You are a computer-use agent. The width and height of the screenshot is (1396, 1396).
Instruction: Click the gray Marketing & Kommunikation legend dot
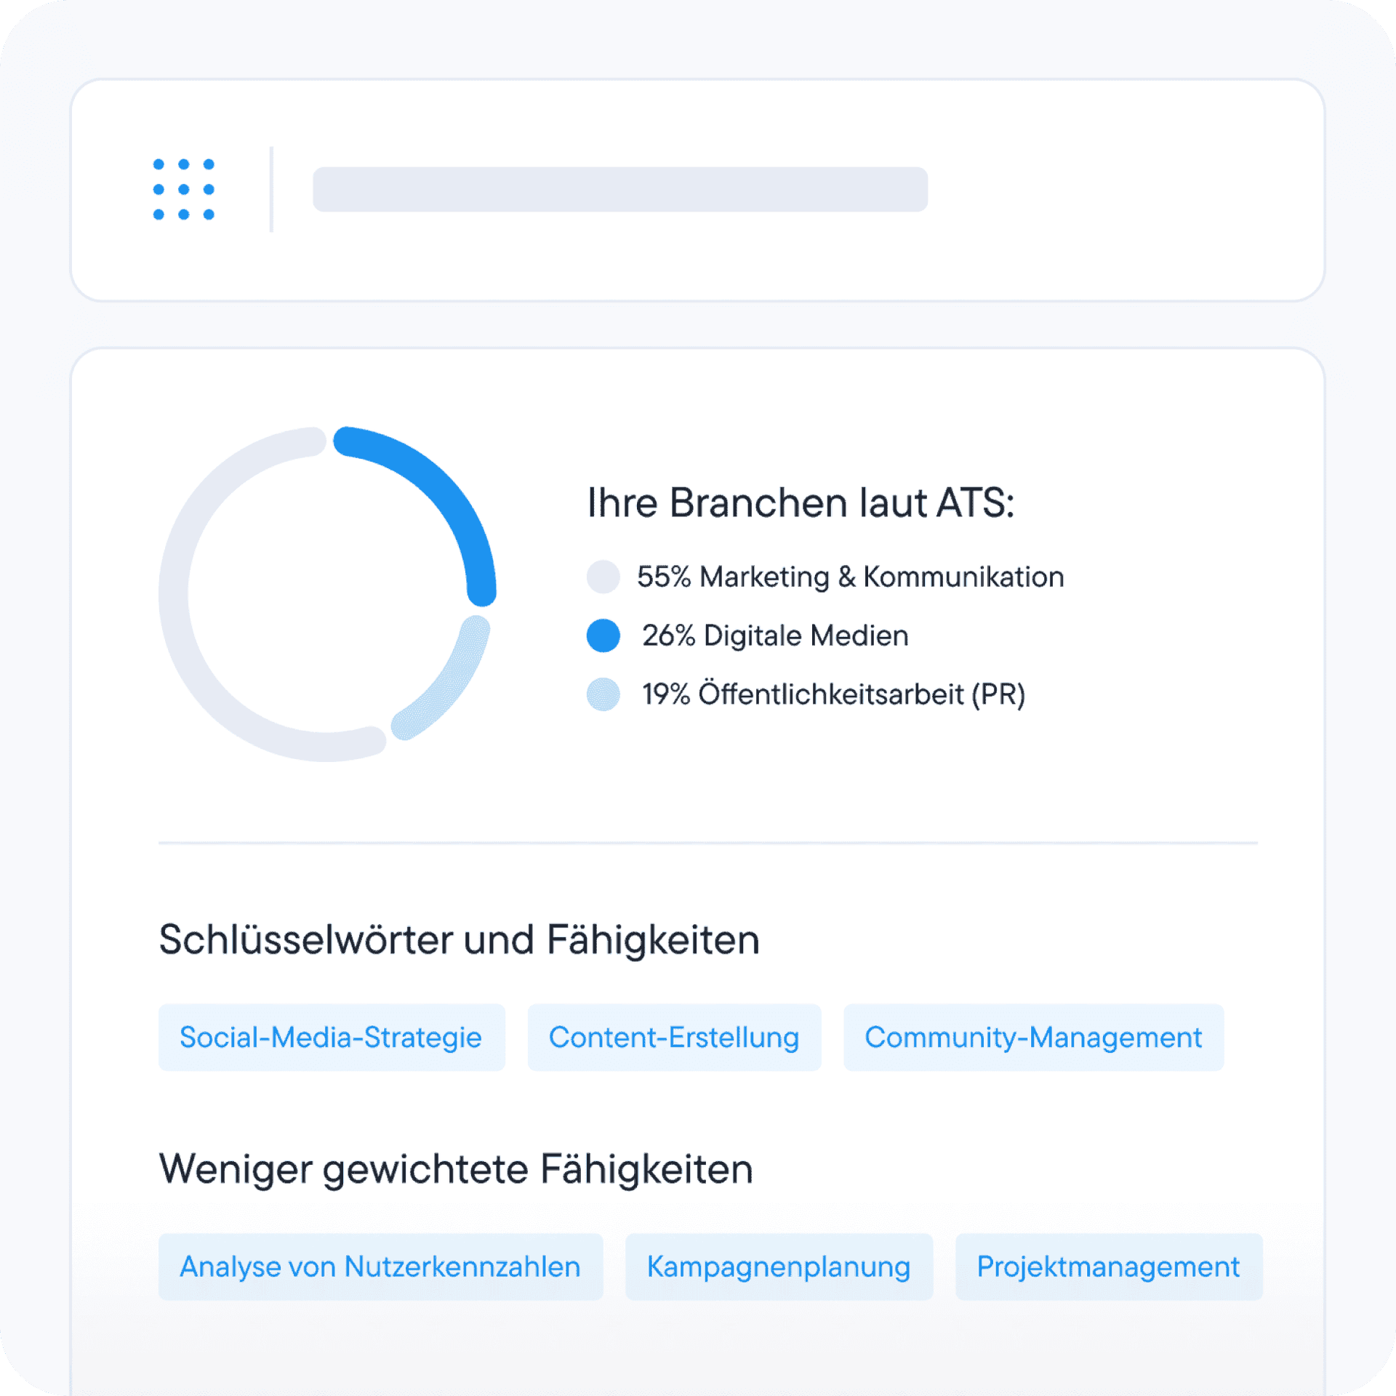603,577
